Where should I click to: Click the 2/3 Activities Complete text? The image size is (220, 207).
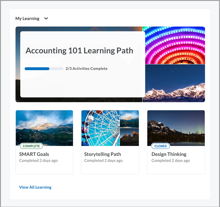pyautogui.click(x=87, y=68)
